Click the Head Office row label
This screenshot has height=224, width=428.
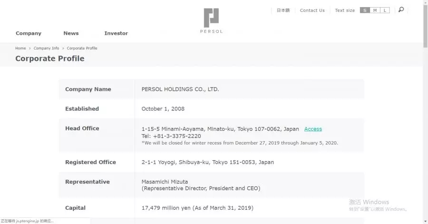point(82,128)
